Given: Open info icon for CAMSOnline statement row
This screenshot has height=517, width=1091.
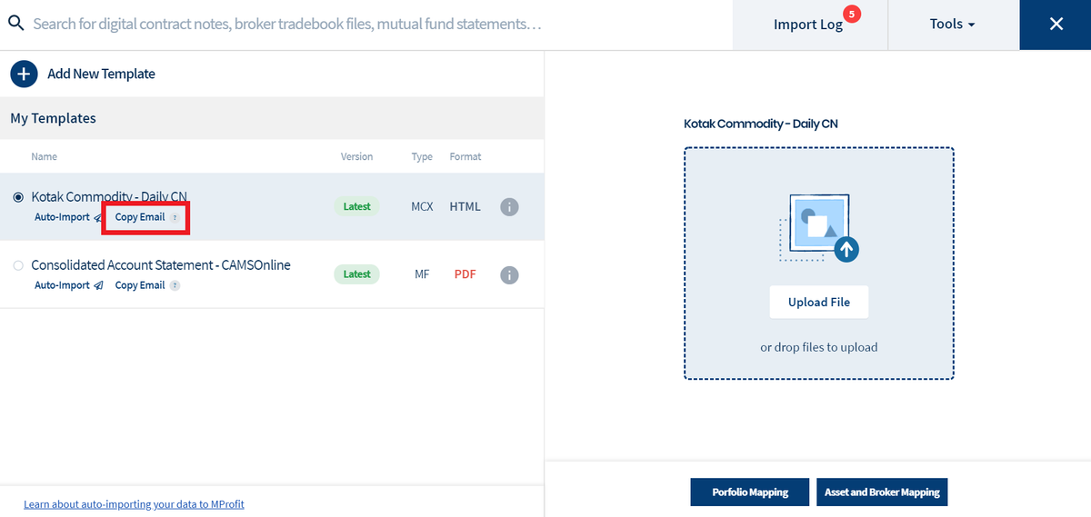Looking at the screenshot, I should (510, 274).
